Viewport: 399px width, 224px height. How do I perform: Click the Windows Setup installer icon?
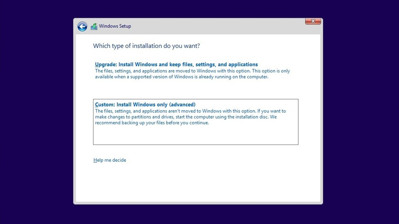click(94, 26)
